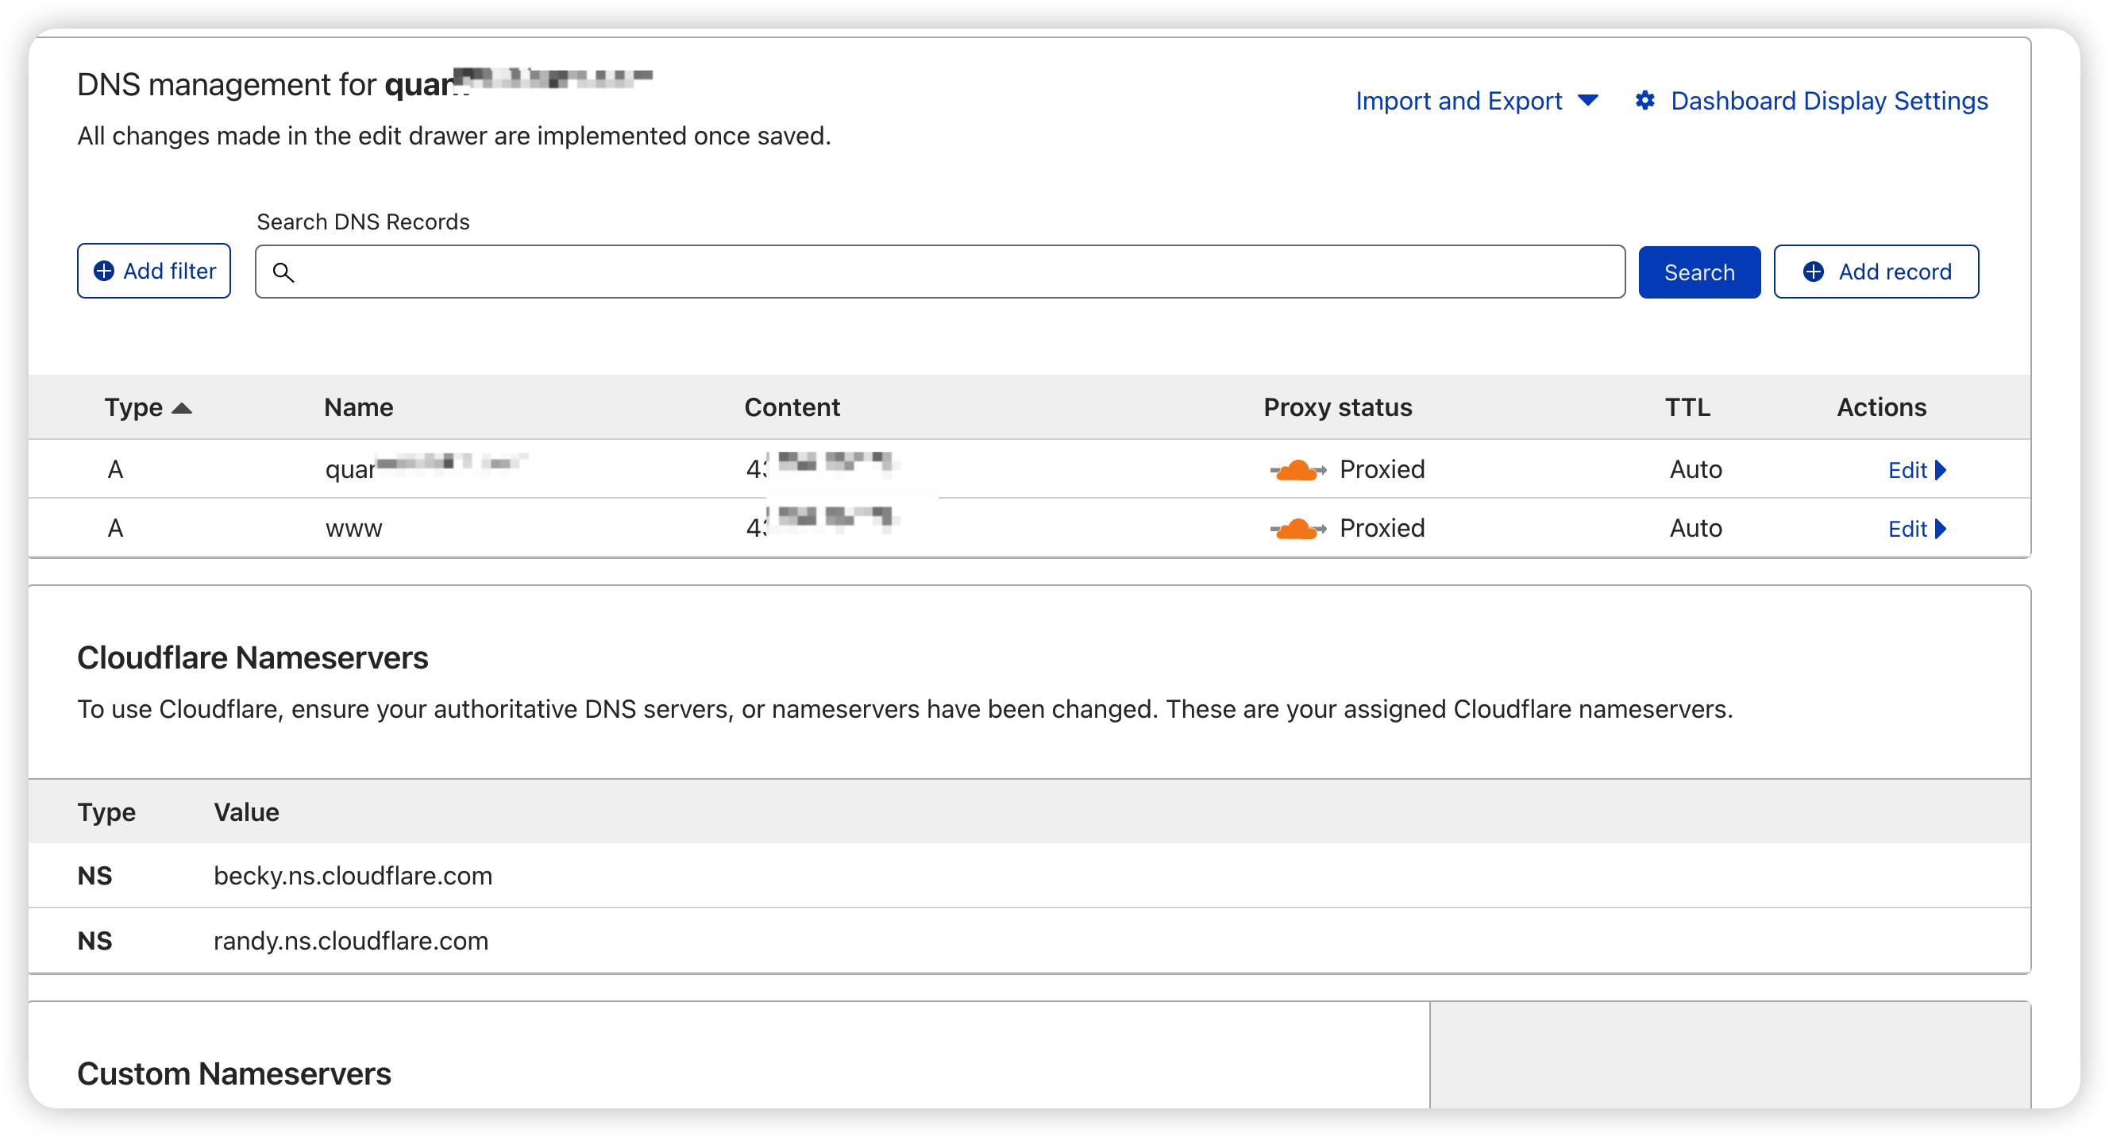Click the gear icon beside Dashboard Display Settings
Viewport: 2109px width, 1137px height.
(1644, 101)
